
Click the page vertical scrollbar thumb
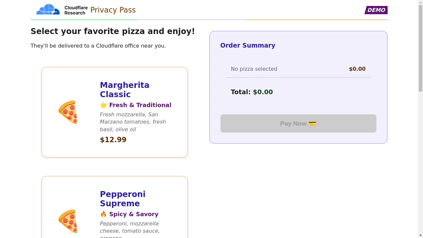(420, 46)
